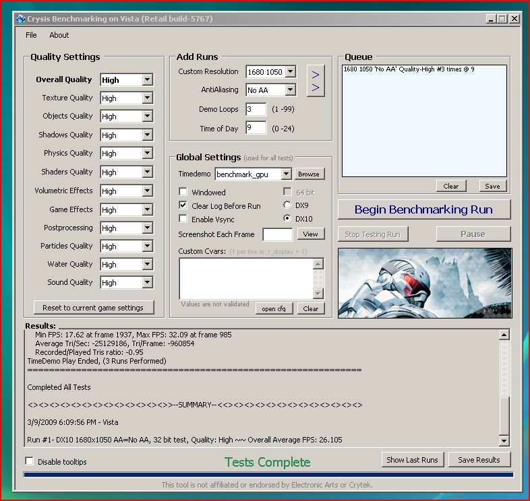Select the DX10 radio button
Viewport: 530px width, 501px height.
point(287,218)
